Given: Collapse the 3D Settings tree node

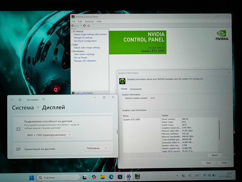Looking at the screenshot, I should (72, 31).
